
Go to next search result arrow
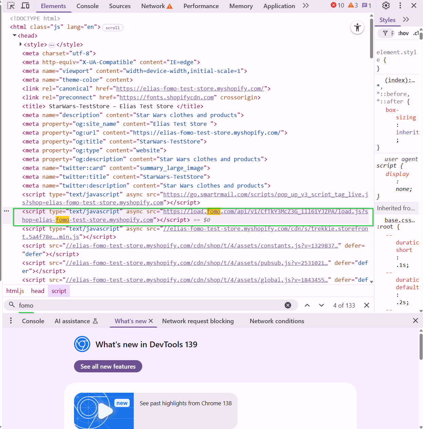pos(321,305)
